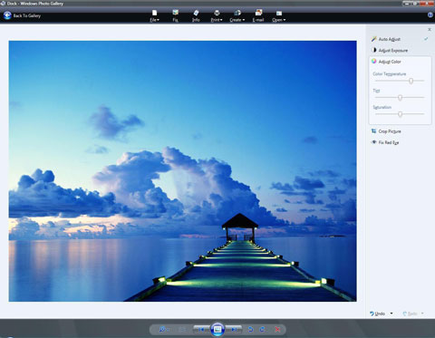Viewport: 435px width, 338px height.
Task: Delete the photo with the red X
Action: (x=277, y=329)
